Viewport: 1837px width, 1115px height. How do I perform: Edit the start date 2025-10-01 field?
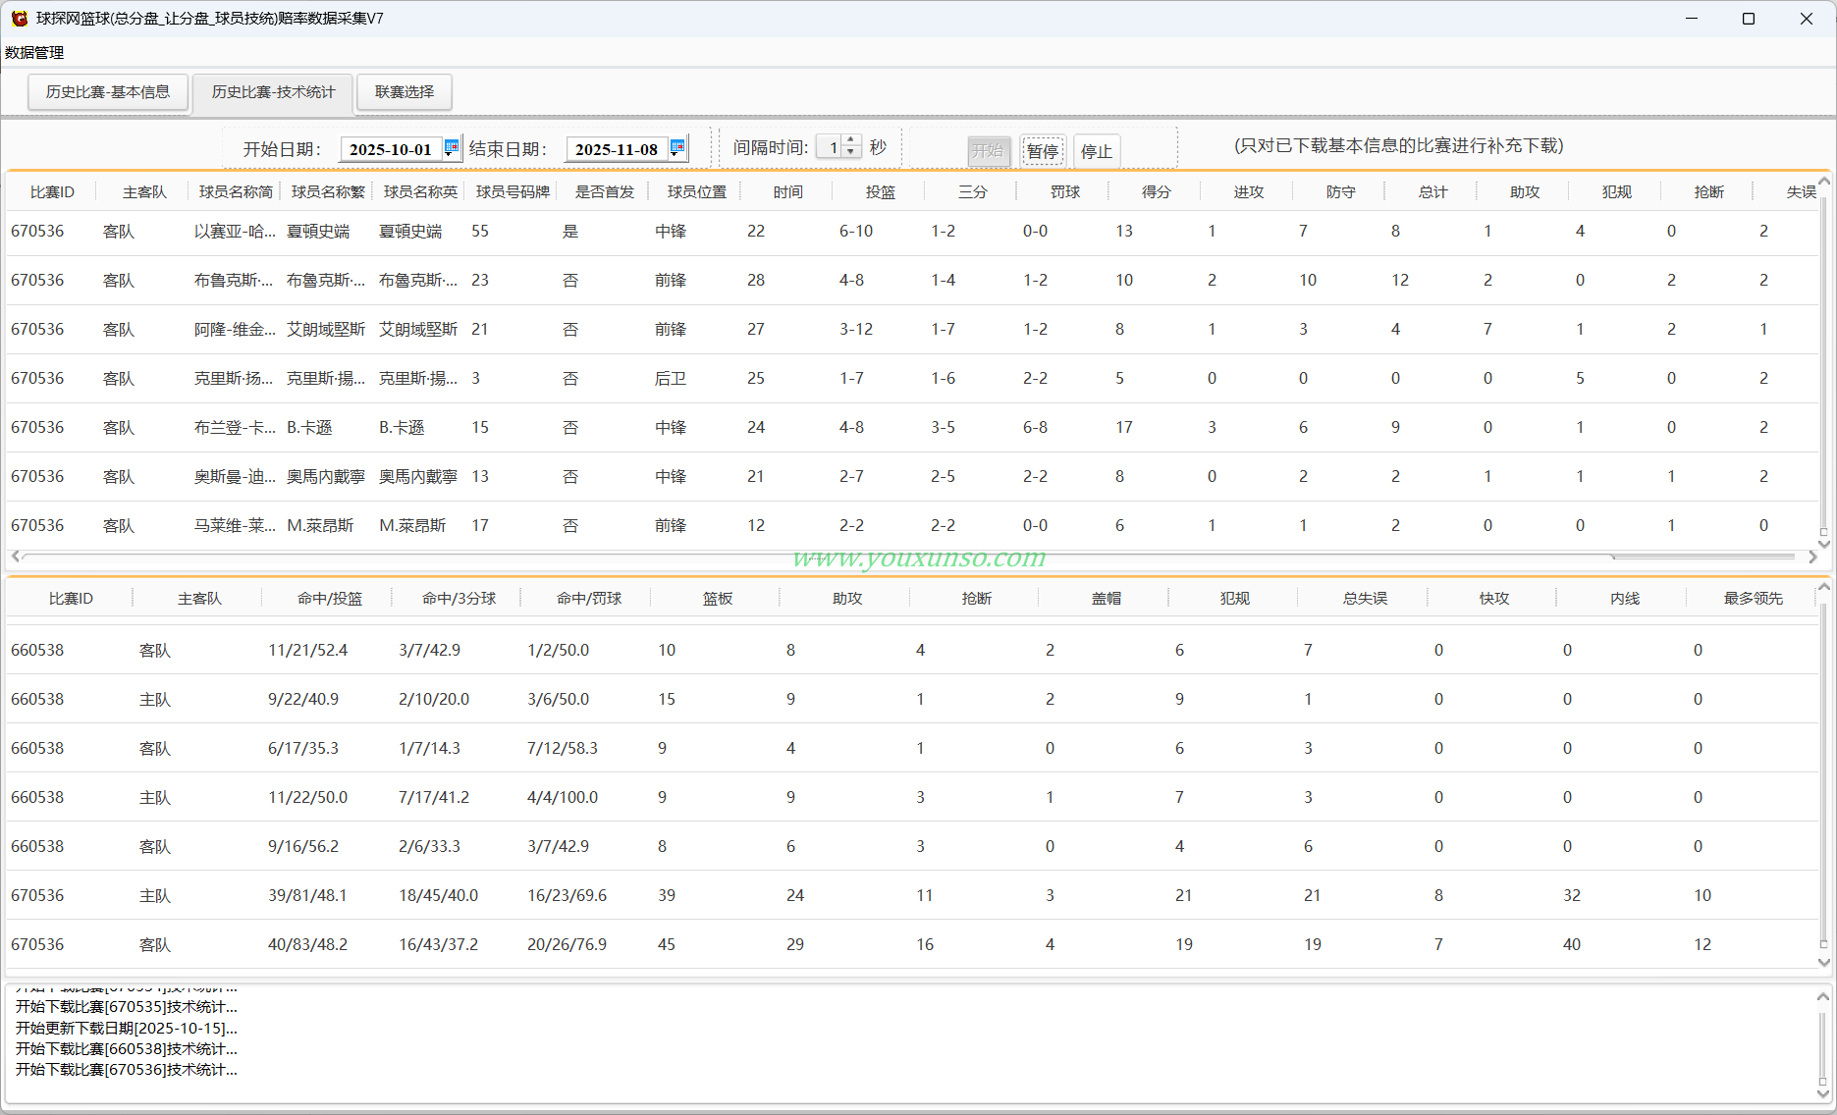(x=391, y=149)
